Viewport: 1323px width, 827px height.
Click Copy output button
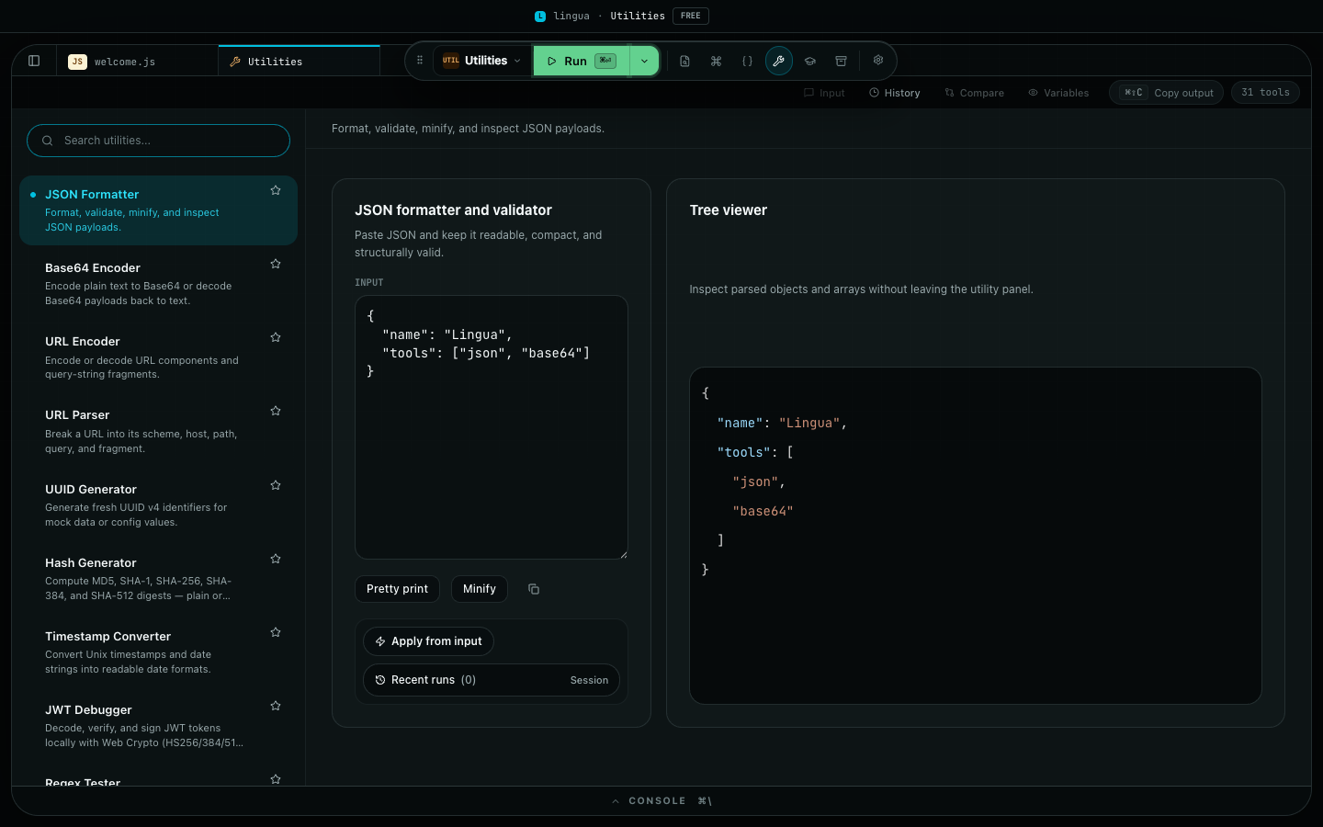(x=1167, y=93)
